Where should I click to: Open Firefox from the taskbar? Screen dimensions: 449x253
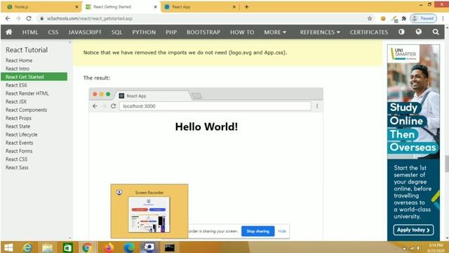coord(109,247)
